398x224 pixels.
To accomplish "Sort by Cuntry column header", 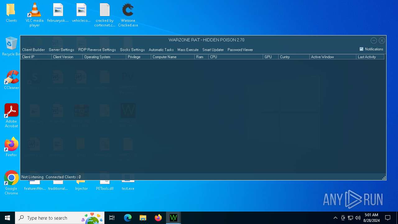I will [294, 57].
